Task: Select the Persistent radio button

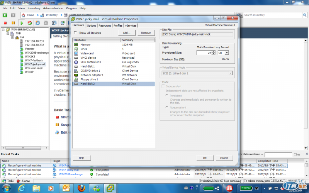Action: click(x=167, y=95)
